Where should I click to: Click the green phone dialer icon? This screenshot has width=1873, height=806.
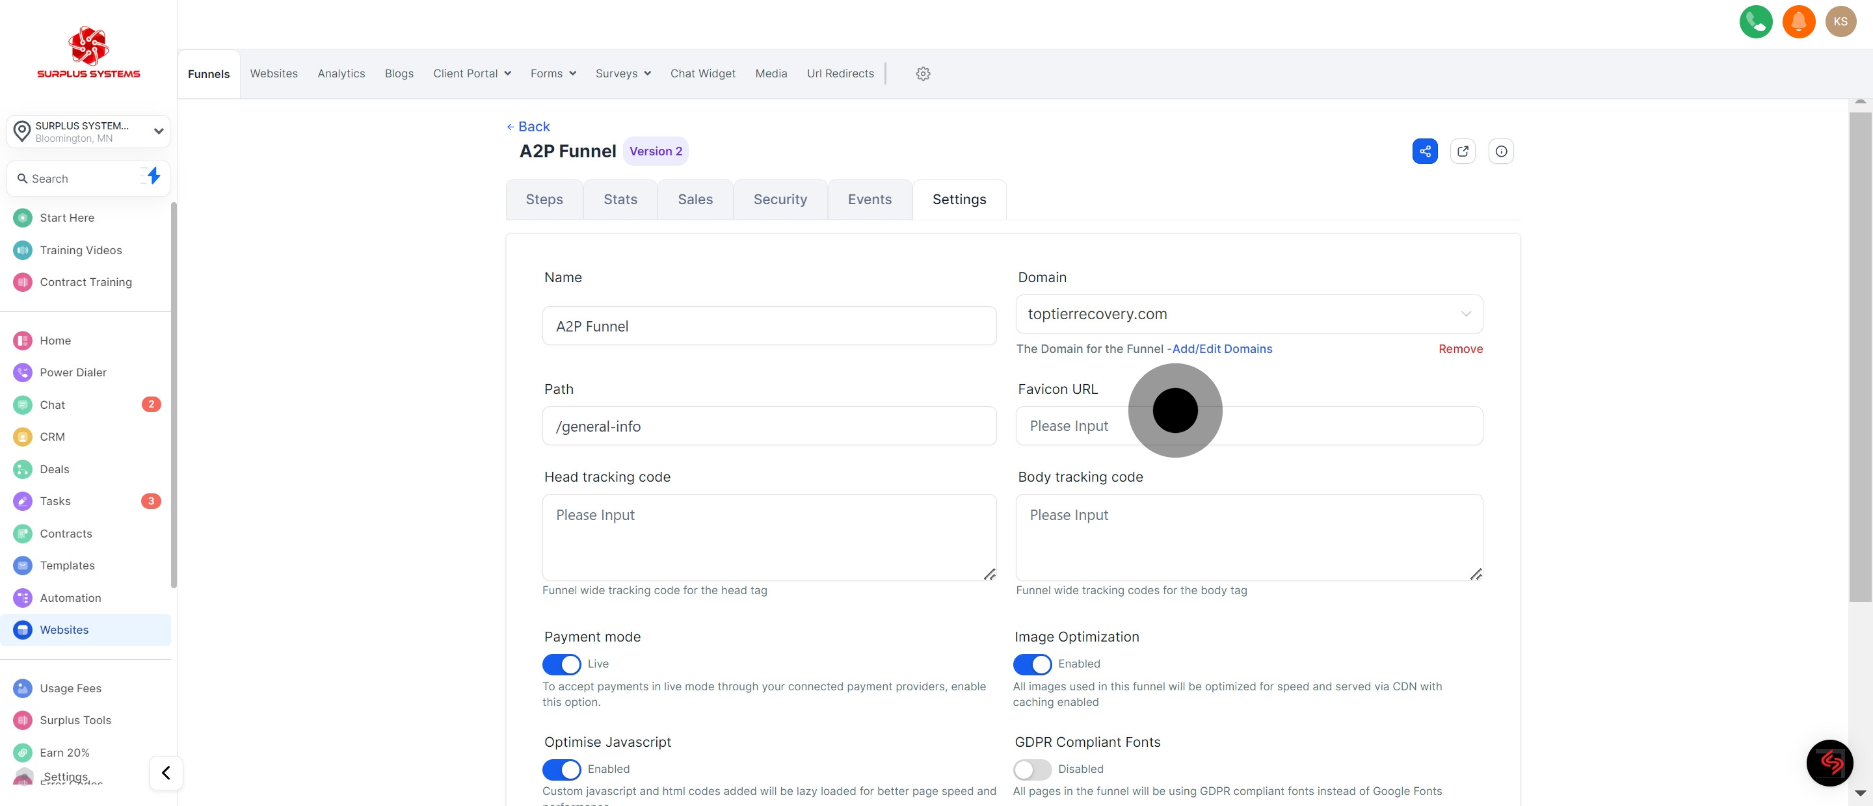[x=1755, y=22]
